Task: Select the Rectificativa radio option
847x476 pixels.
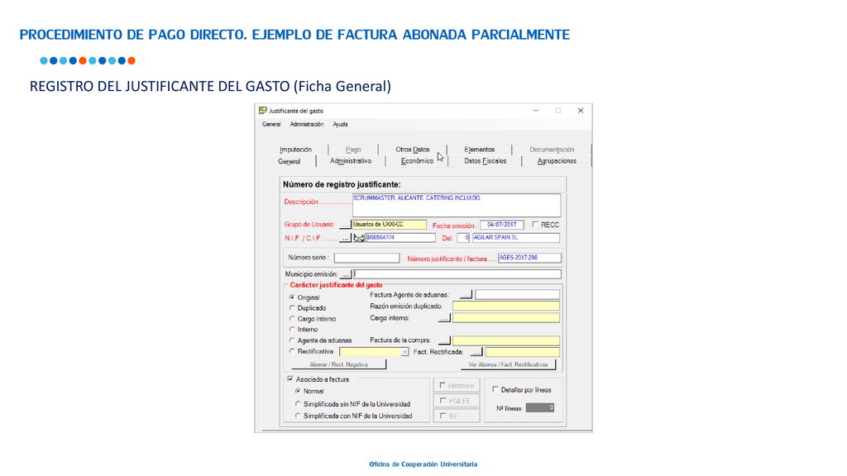Action: (292, 351)
